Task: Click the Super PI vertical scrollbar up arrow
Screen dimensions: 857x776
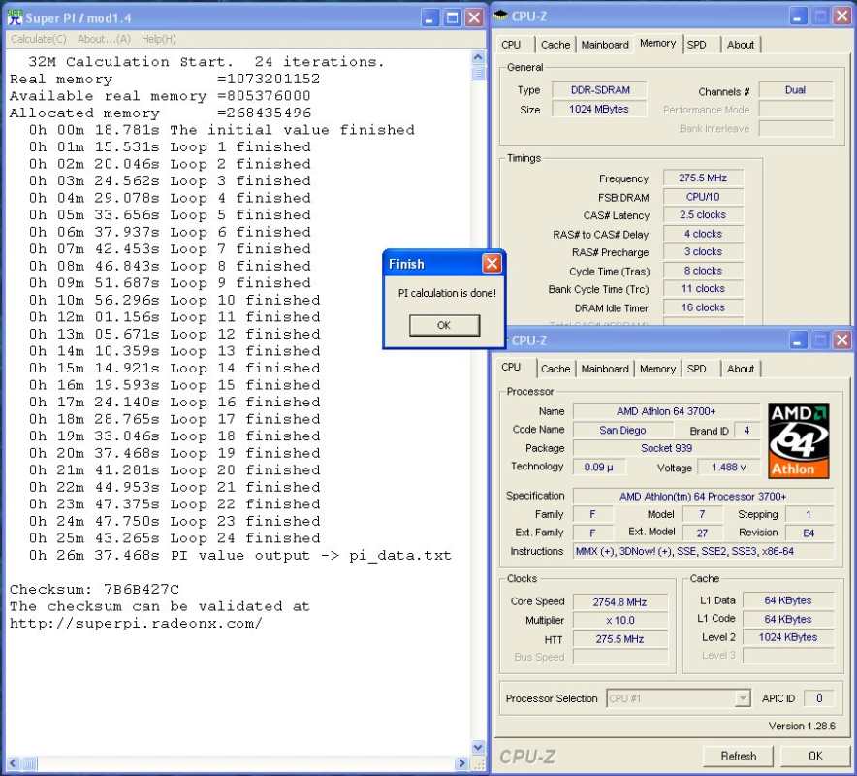Action: (478, 57)
